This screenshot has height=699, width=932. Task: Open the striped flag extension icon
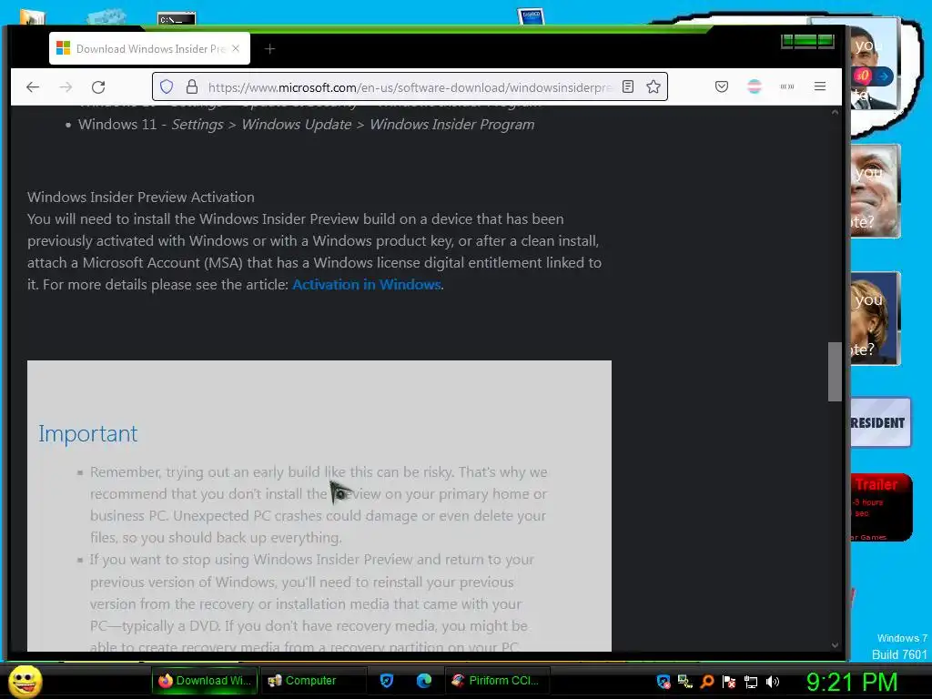point(755,86)
